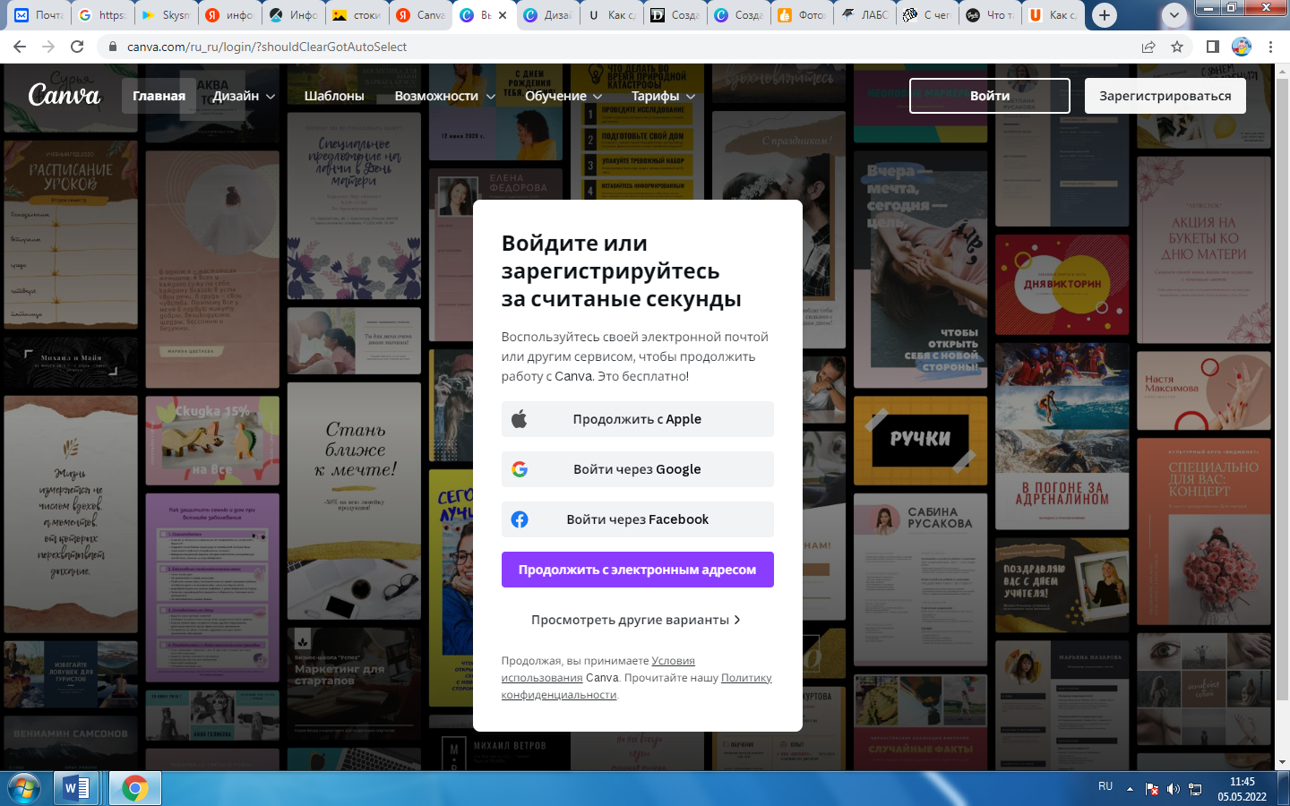Open a new tab with the plus button
Screen dimensions: 1290x806
(x=1105, y=15)
